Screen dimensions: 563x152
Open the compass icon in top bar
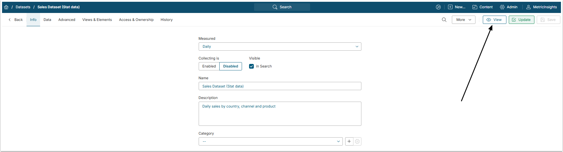438,7
